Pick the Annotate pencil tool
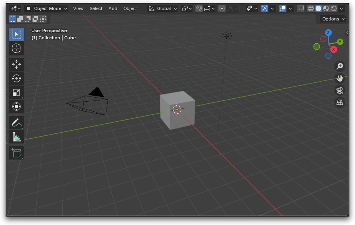 pyautogui.click(x=16, y=123)
